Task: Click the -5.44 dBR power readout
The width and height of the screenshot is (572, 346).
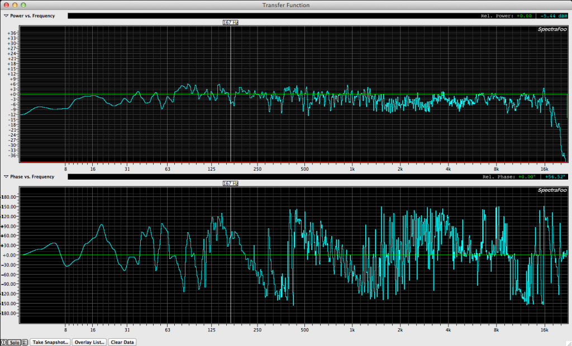Action: coord(552,16)
